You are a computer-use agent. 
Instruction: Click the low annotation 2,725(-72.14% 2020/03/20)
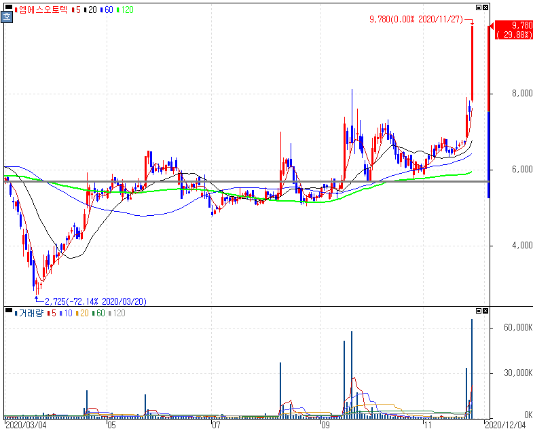(x=96, y=301)
